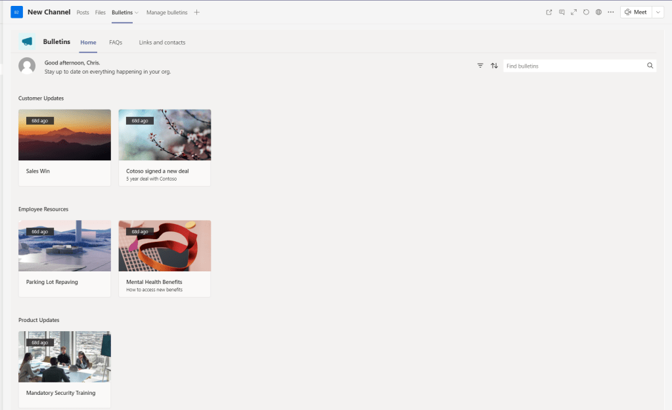Image resolution: width=672 pixels, height=410 pixels.
Task: Open the tab conversation icon
Action: [561, 12]
